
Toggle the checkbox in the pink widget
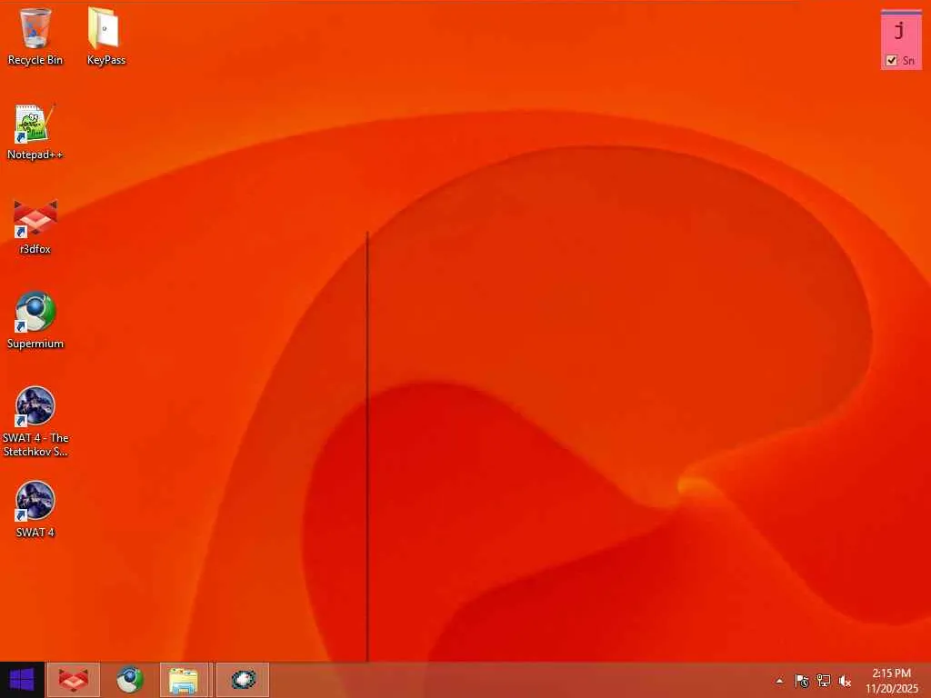(891, 60)
